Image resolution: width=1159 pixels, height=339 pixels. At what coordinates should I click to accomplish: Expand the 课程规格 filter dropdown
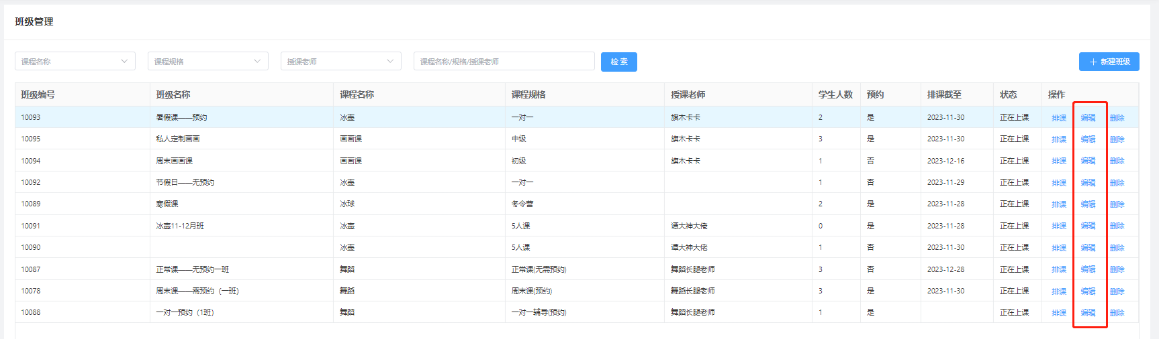tap(207, 62)
